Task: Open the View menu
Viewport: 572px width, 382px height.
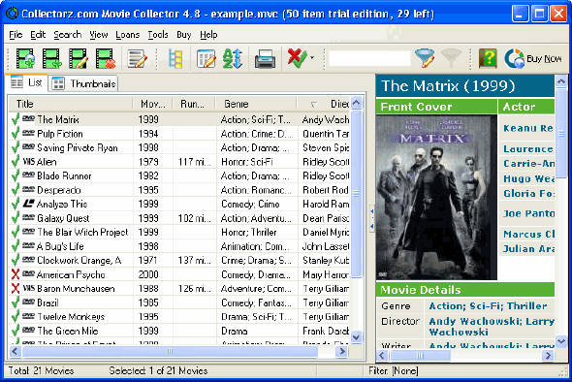Action: tap(99, 35)
